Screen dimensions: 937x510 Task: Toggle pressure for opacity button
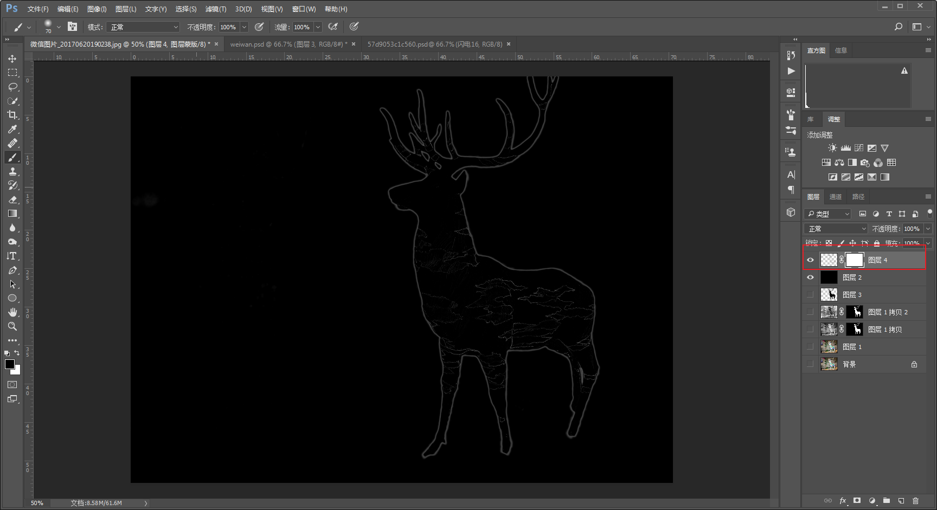point(259,27)
